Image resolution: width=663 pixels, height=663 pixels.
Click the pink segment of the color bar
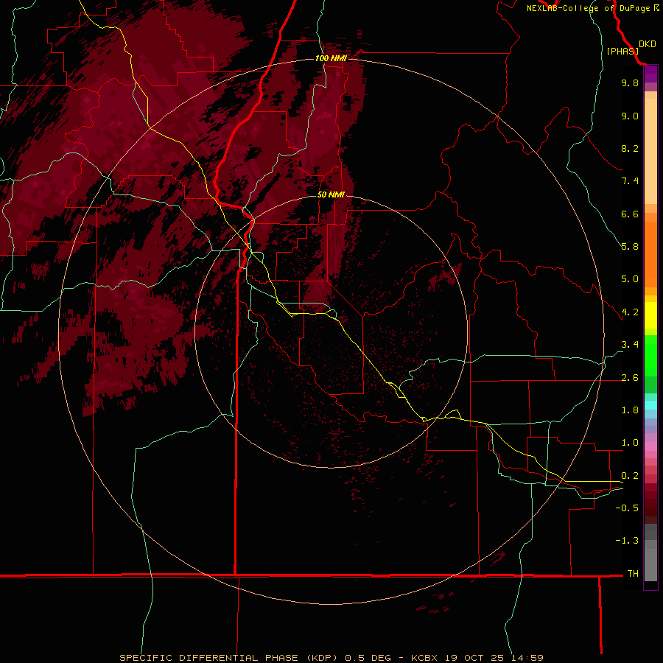point(650,446)
